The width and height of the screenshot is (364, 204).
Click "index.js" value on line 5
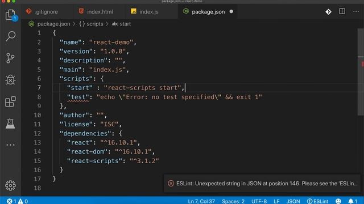click(107, 70)
